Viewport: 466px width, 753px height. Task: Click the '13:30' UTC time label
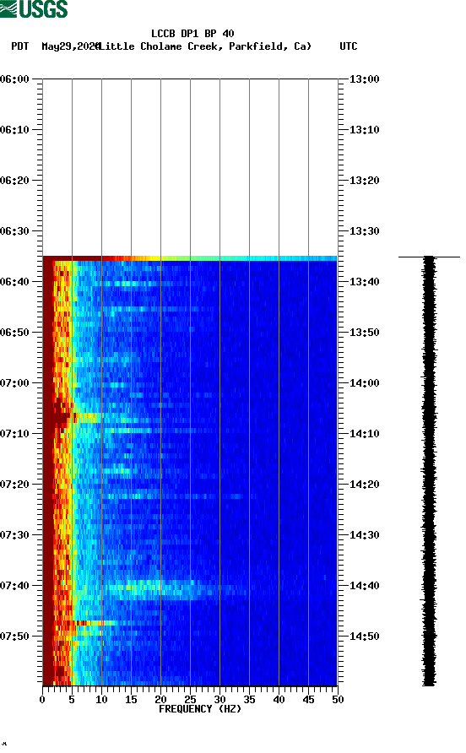pos(364,231)
